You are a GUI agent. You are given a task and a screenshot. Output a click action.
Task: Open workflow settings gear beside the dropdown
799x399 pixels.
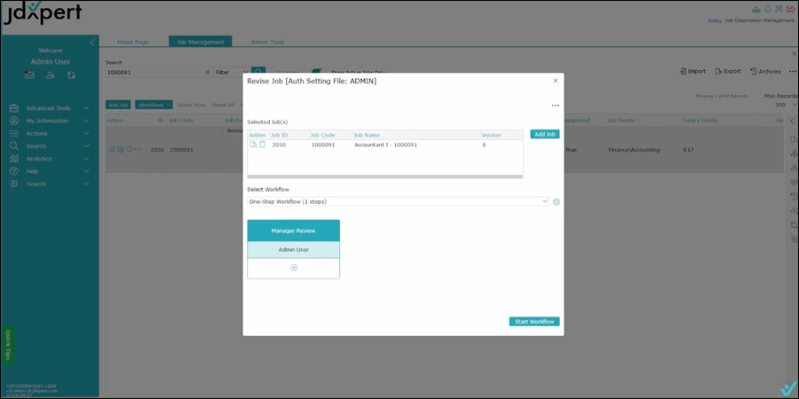point(557,202)
